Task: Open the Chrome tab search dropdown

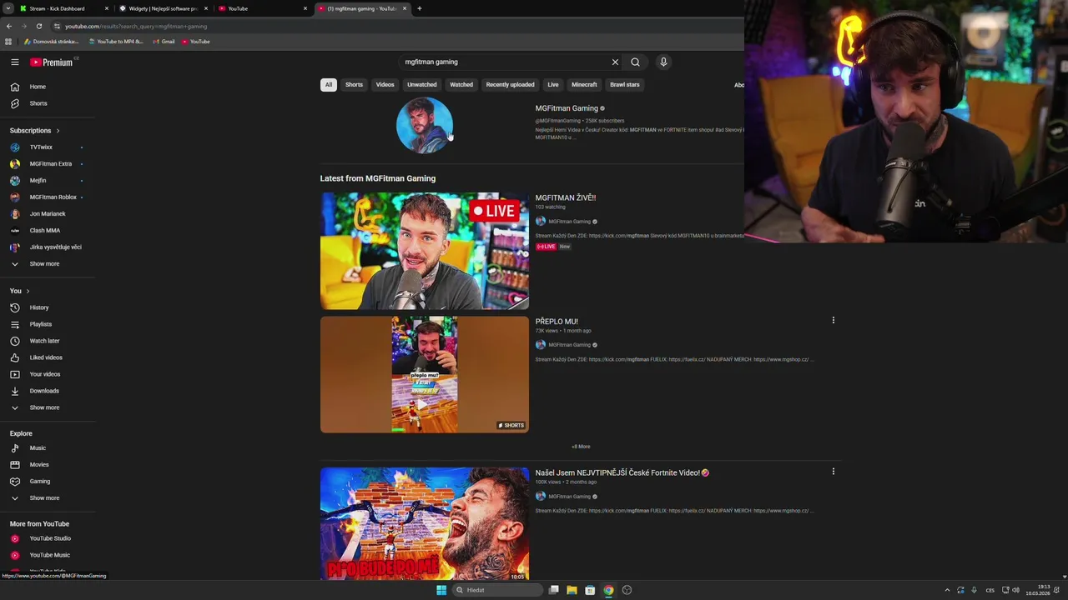Action: 8,8
